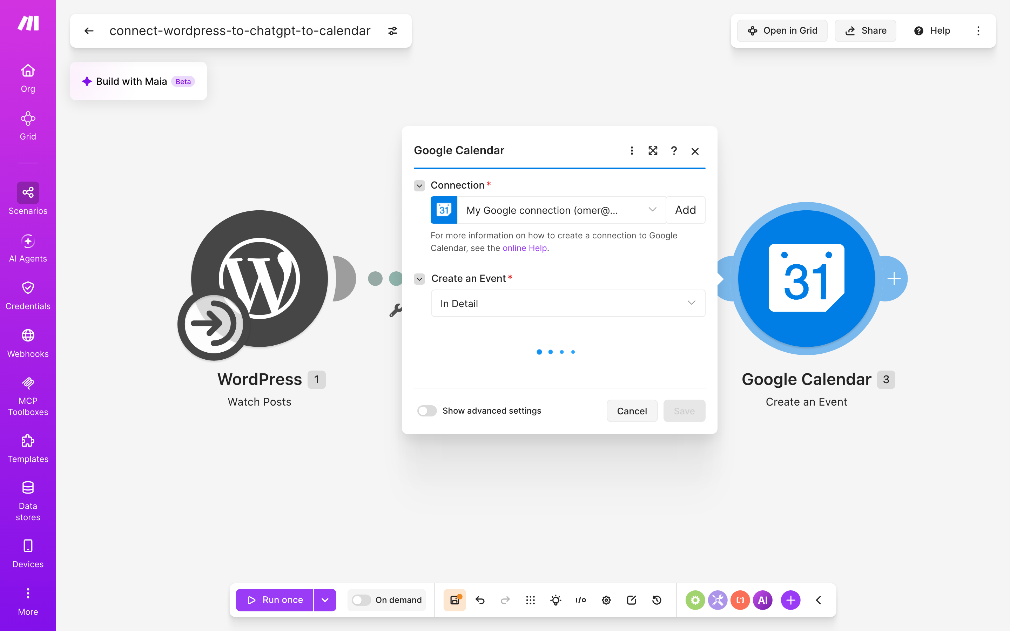
Task: Open Webhooks in the sidebar
Action: coord(28,343)
